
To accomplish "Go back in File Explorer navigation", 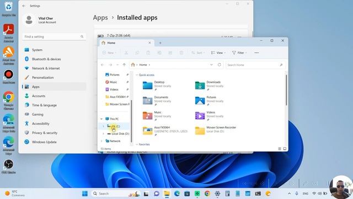I will [x=103, y=65].
